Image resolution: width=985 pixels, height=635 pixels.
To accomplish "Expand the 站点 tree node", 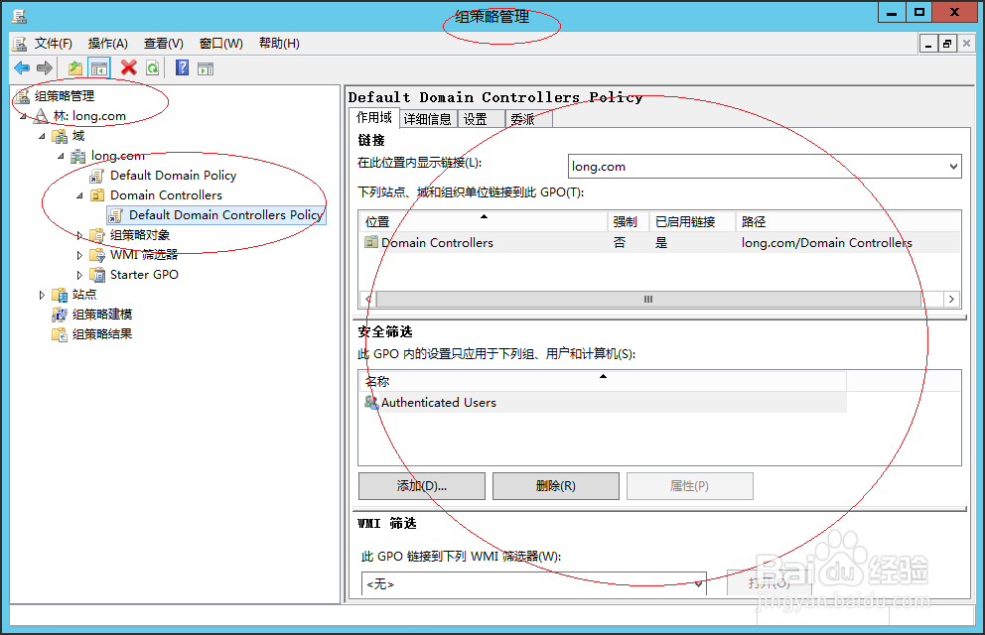I will [42, 295].
